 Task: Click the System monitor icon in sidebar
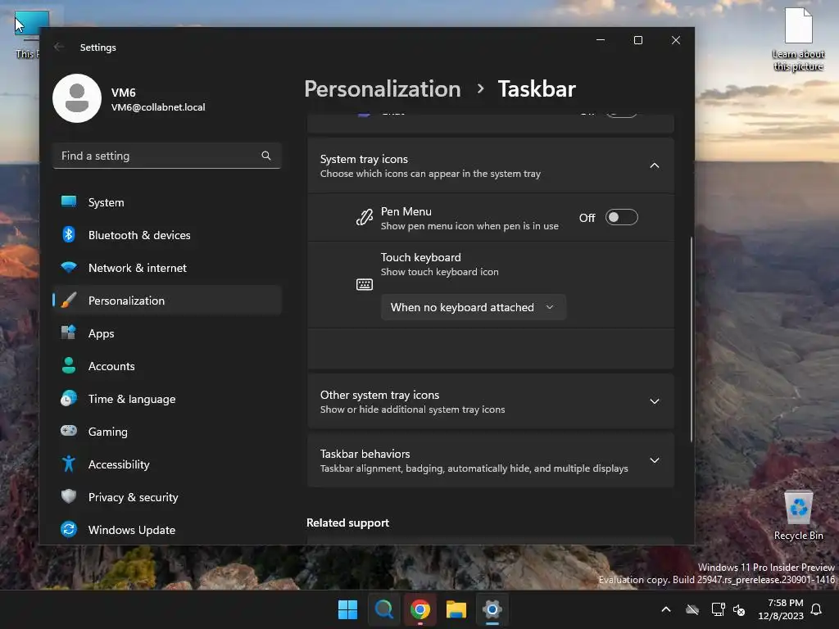[x=69, y=201]
